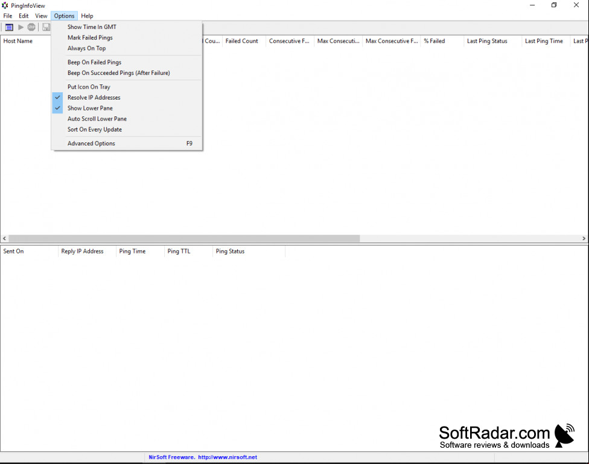
Task: Enable Show Time In GMT
Action: pos(127,27)
